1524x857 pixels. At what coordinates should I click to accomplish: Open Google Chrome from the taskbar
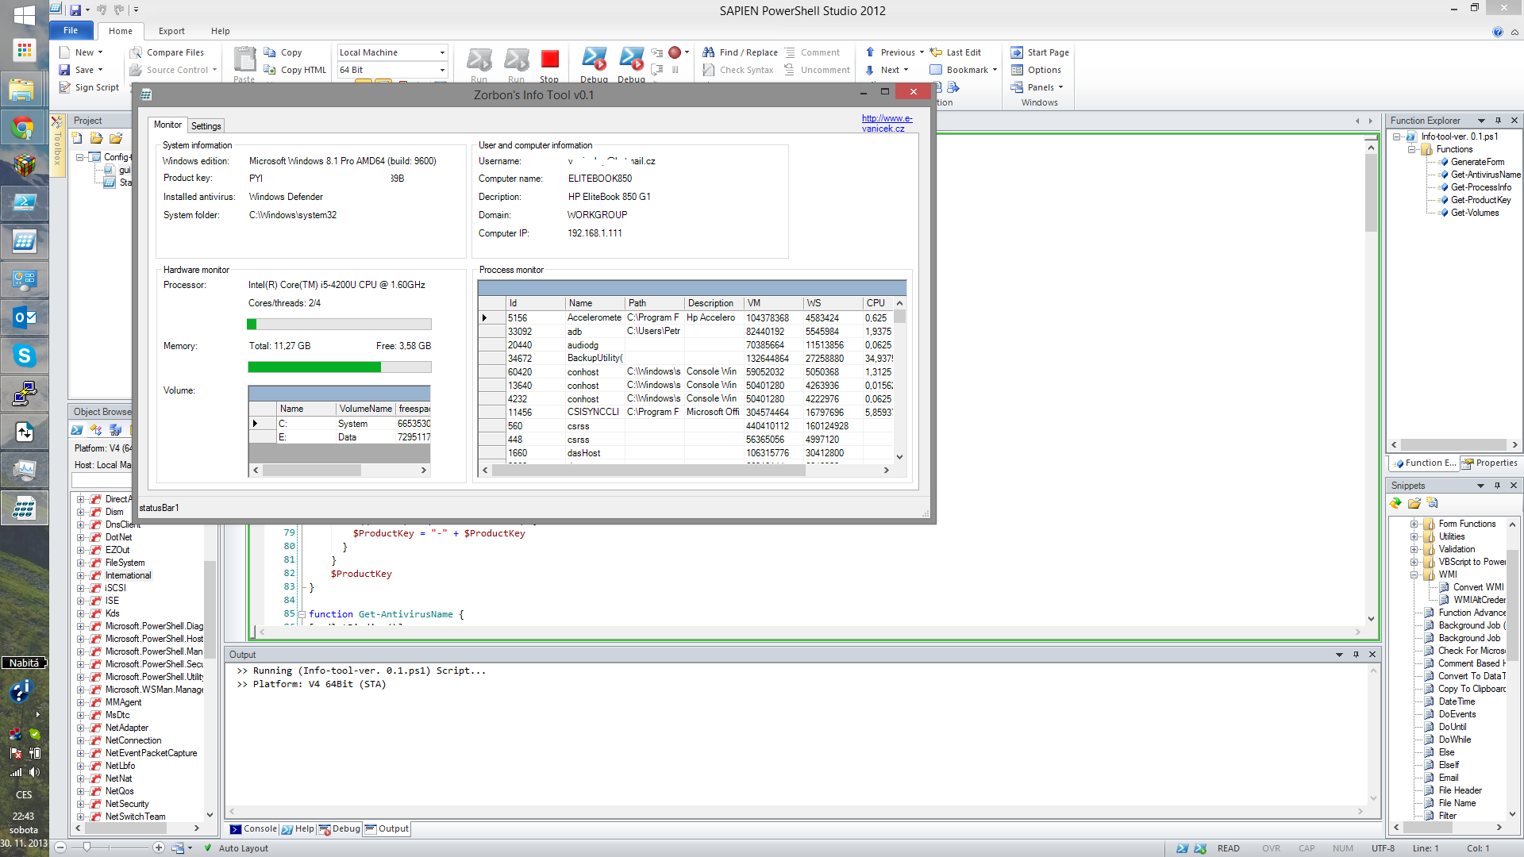[24, 127]
